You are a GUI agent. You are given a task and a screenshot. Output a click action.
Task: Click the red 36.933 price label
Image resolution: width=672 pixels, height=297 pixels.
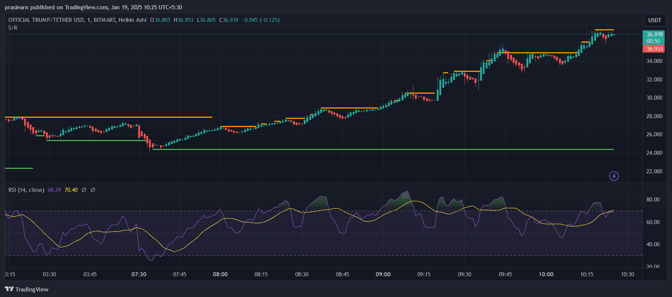[x=654, y=49]
